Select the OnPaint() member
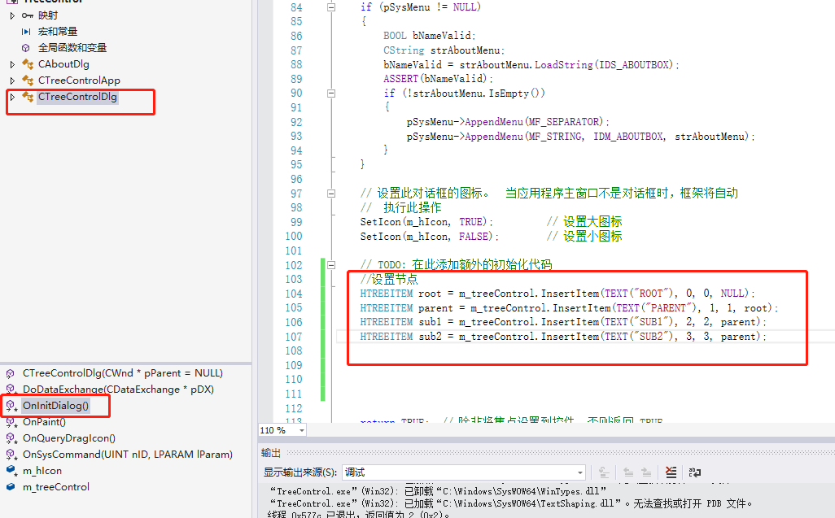This screenshot has height=518, width=835. tap(44, 422)
